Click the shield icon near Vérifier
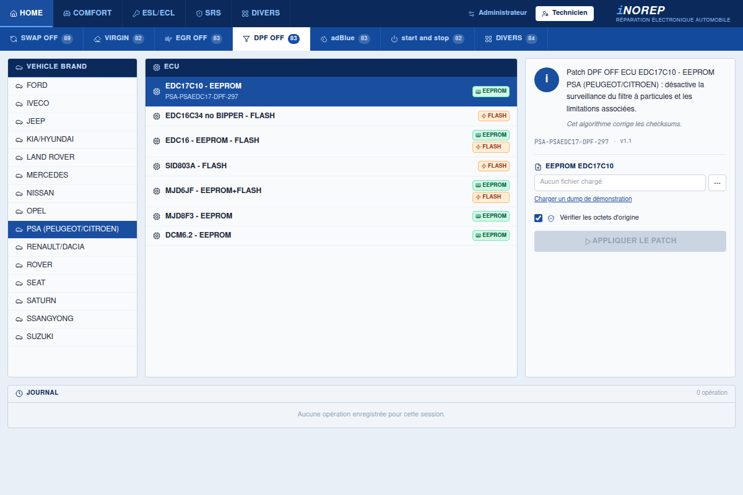Screen dimensions: 743x495 (x=551, y=218)
